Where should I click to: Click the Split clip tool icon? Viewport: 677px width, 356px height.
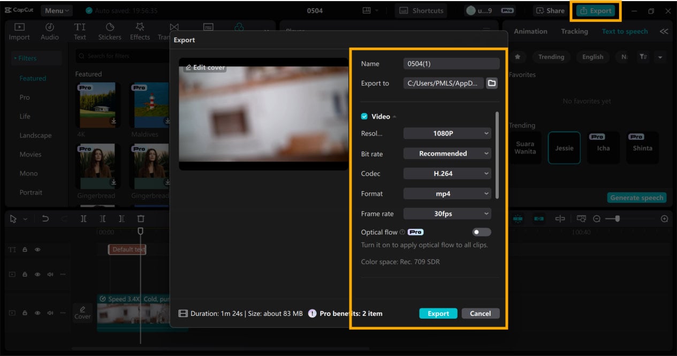click(x=83, y=218)
